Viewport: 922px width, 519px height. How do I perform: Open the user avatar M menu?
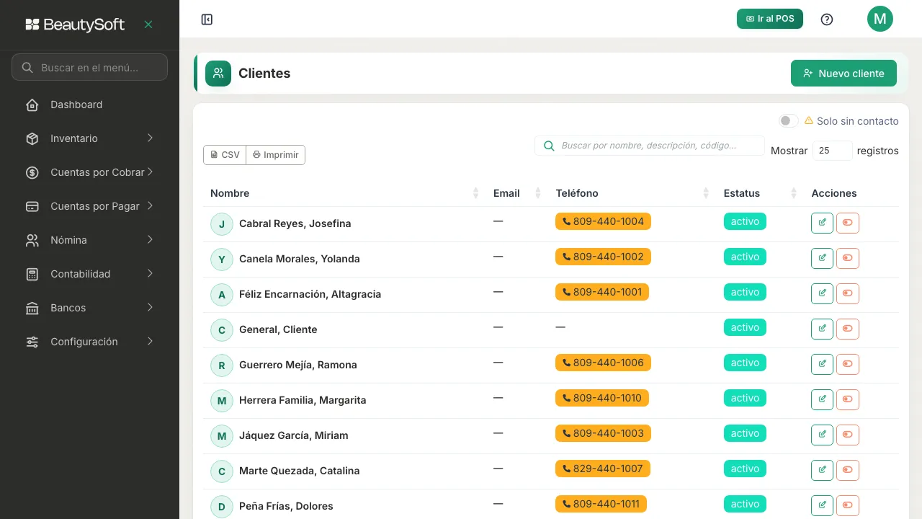coord(880,19)
